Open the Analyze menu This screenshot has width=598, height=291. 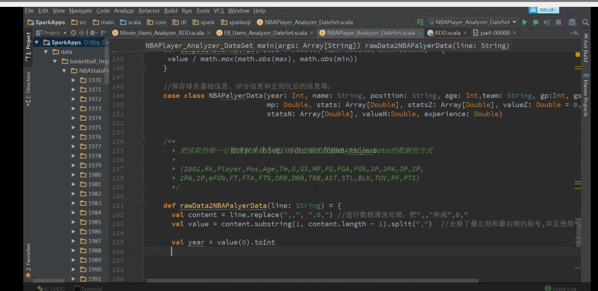pos(124,10)
